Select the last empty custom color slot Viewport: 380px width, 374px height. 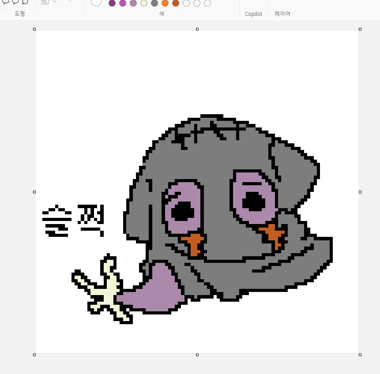pyautogui.click(x=207, y=3)
